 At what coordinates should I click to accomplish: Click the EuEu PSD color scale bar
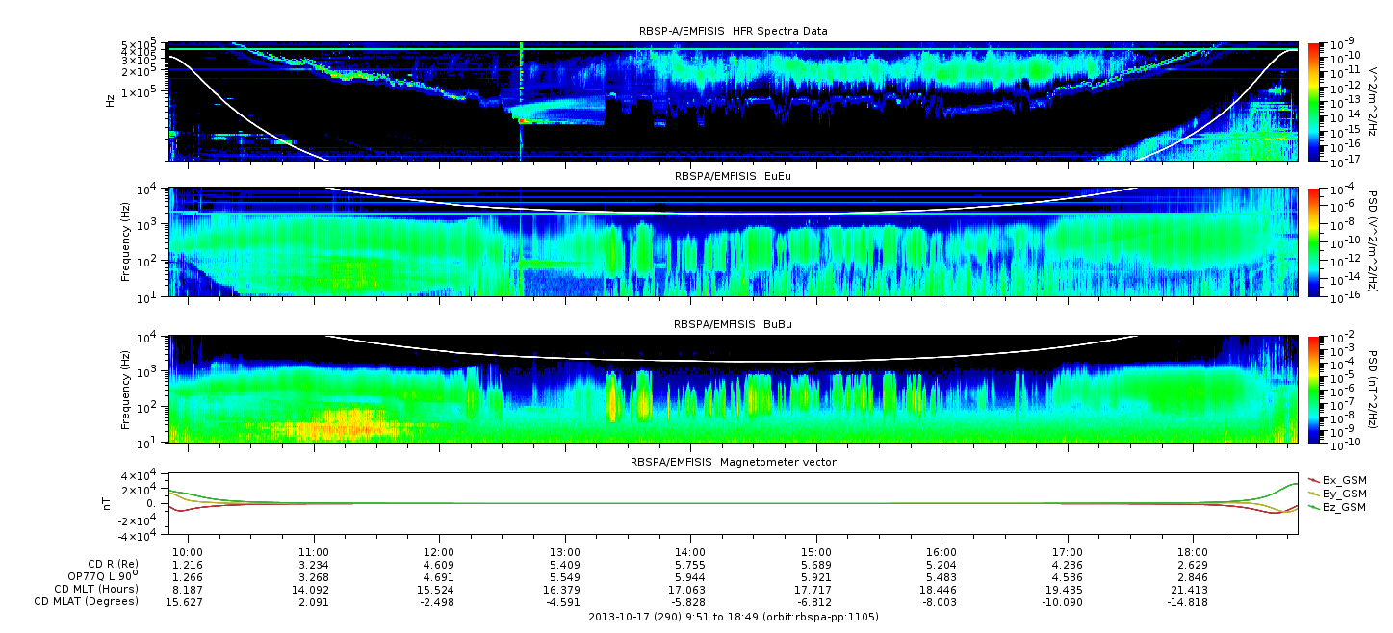tap(1314, 242)
